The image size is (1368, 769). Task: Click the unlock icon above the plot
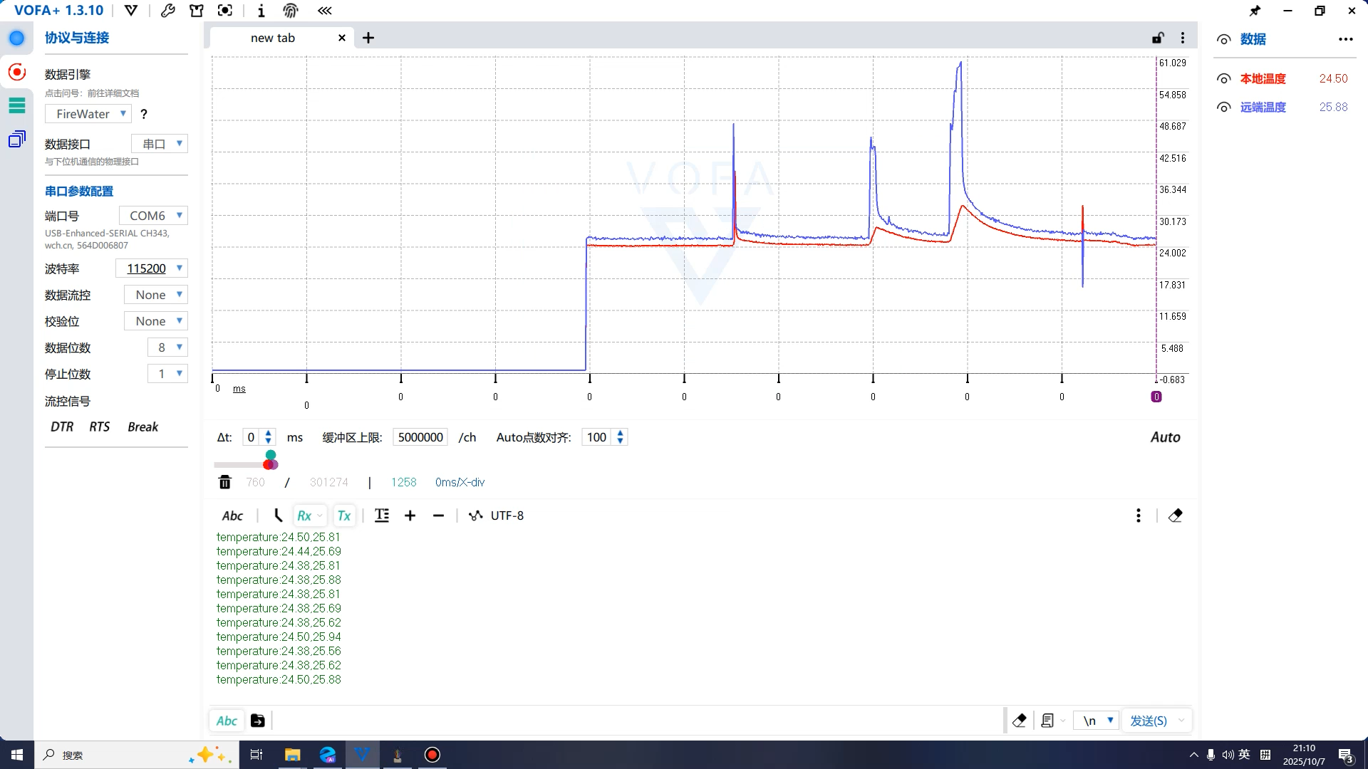1158,38
